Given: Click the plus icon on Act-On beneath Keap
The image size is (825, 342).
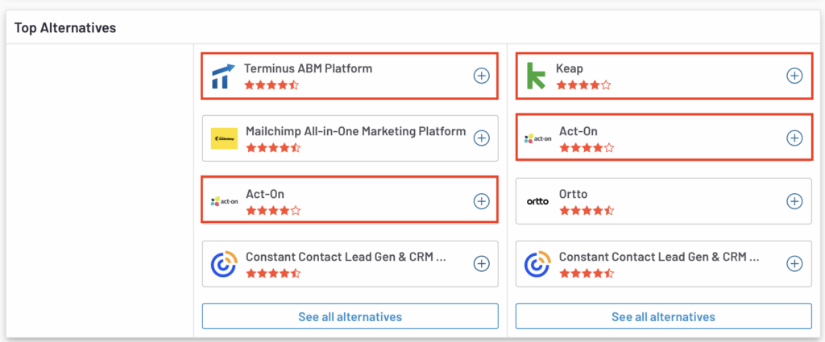Looking at the screenshot, I should click(794, 138).
